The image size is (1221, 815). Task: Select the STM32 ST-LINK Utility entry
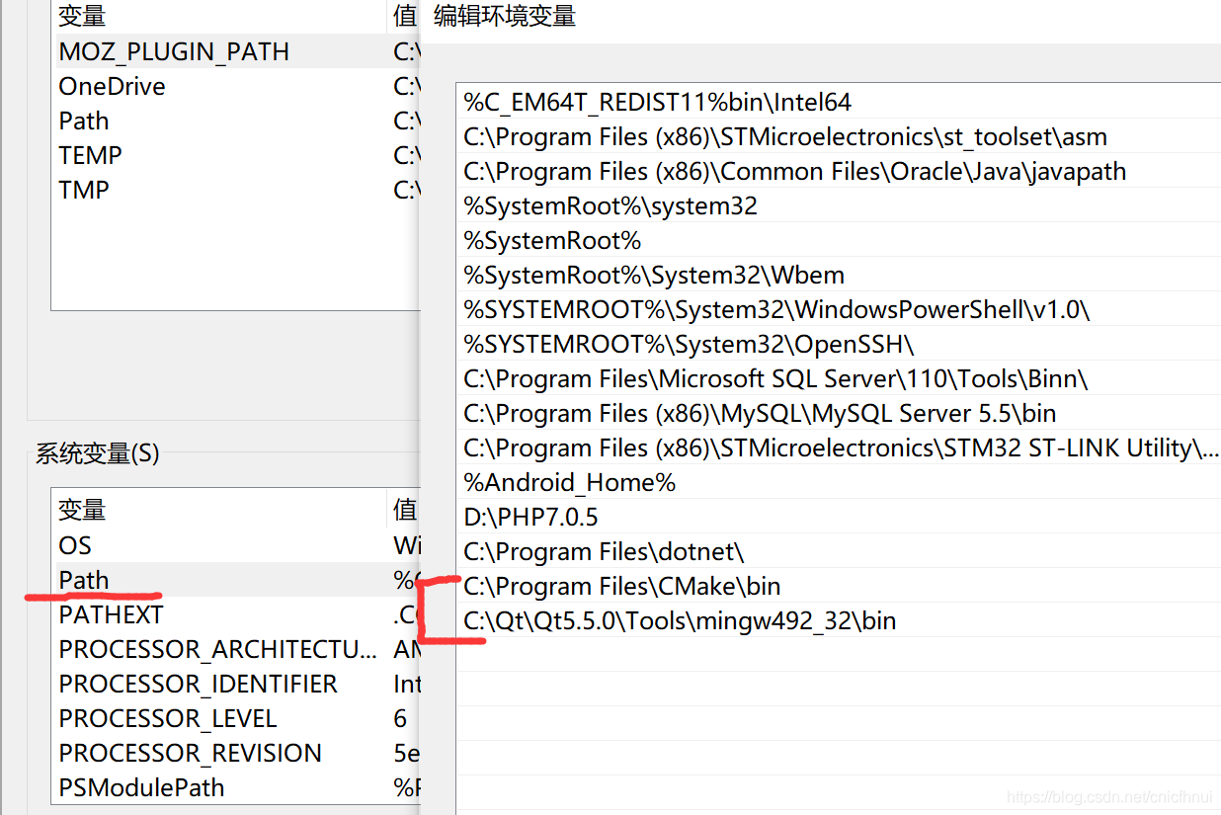click(840, 448)
